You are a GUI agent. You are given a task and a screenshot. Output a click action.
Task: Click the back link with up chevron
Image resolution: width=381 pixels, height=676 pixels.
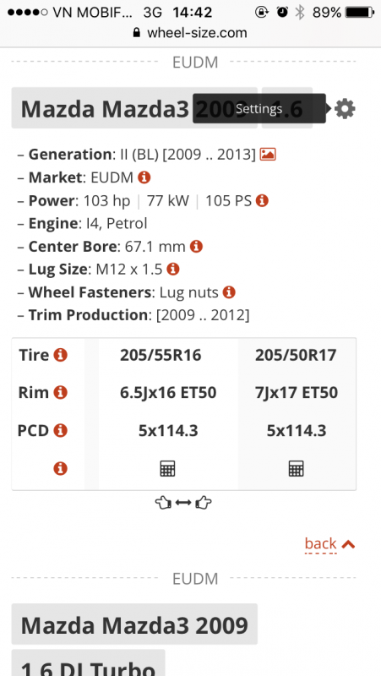click(329, 543)
